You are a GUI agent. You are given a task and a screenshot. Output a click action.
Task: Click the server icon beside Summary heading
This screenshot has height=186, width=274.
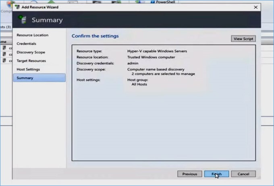(23, 19)
